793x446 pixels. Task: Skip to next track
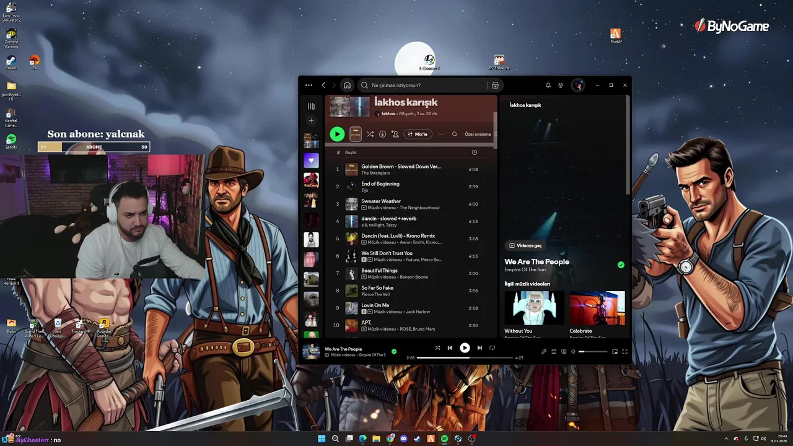click(x=480, y=348)
